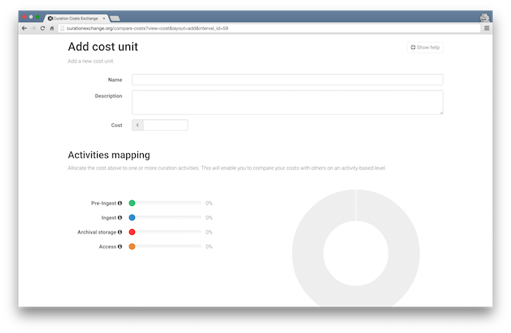Reload the page with refresh icon
This screenshot has width=511, height=333.
(42, 28)
